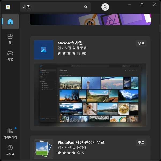Minimize the Microsoft Store window

click(x=130, y=5)
